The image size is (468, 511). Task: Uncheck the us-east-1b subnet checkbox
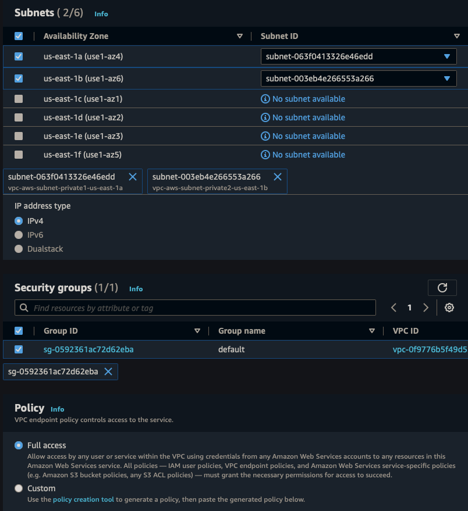point(18,78)
